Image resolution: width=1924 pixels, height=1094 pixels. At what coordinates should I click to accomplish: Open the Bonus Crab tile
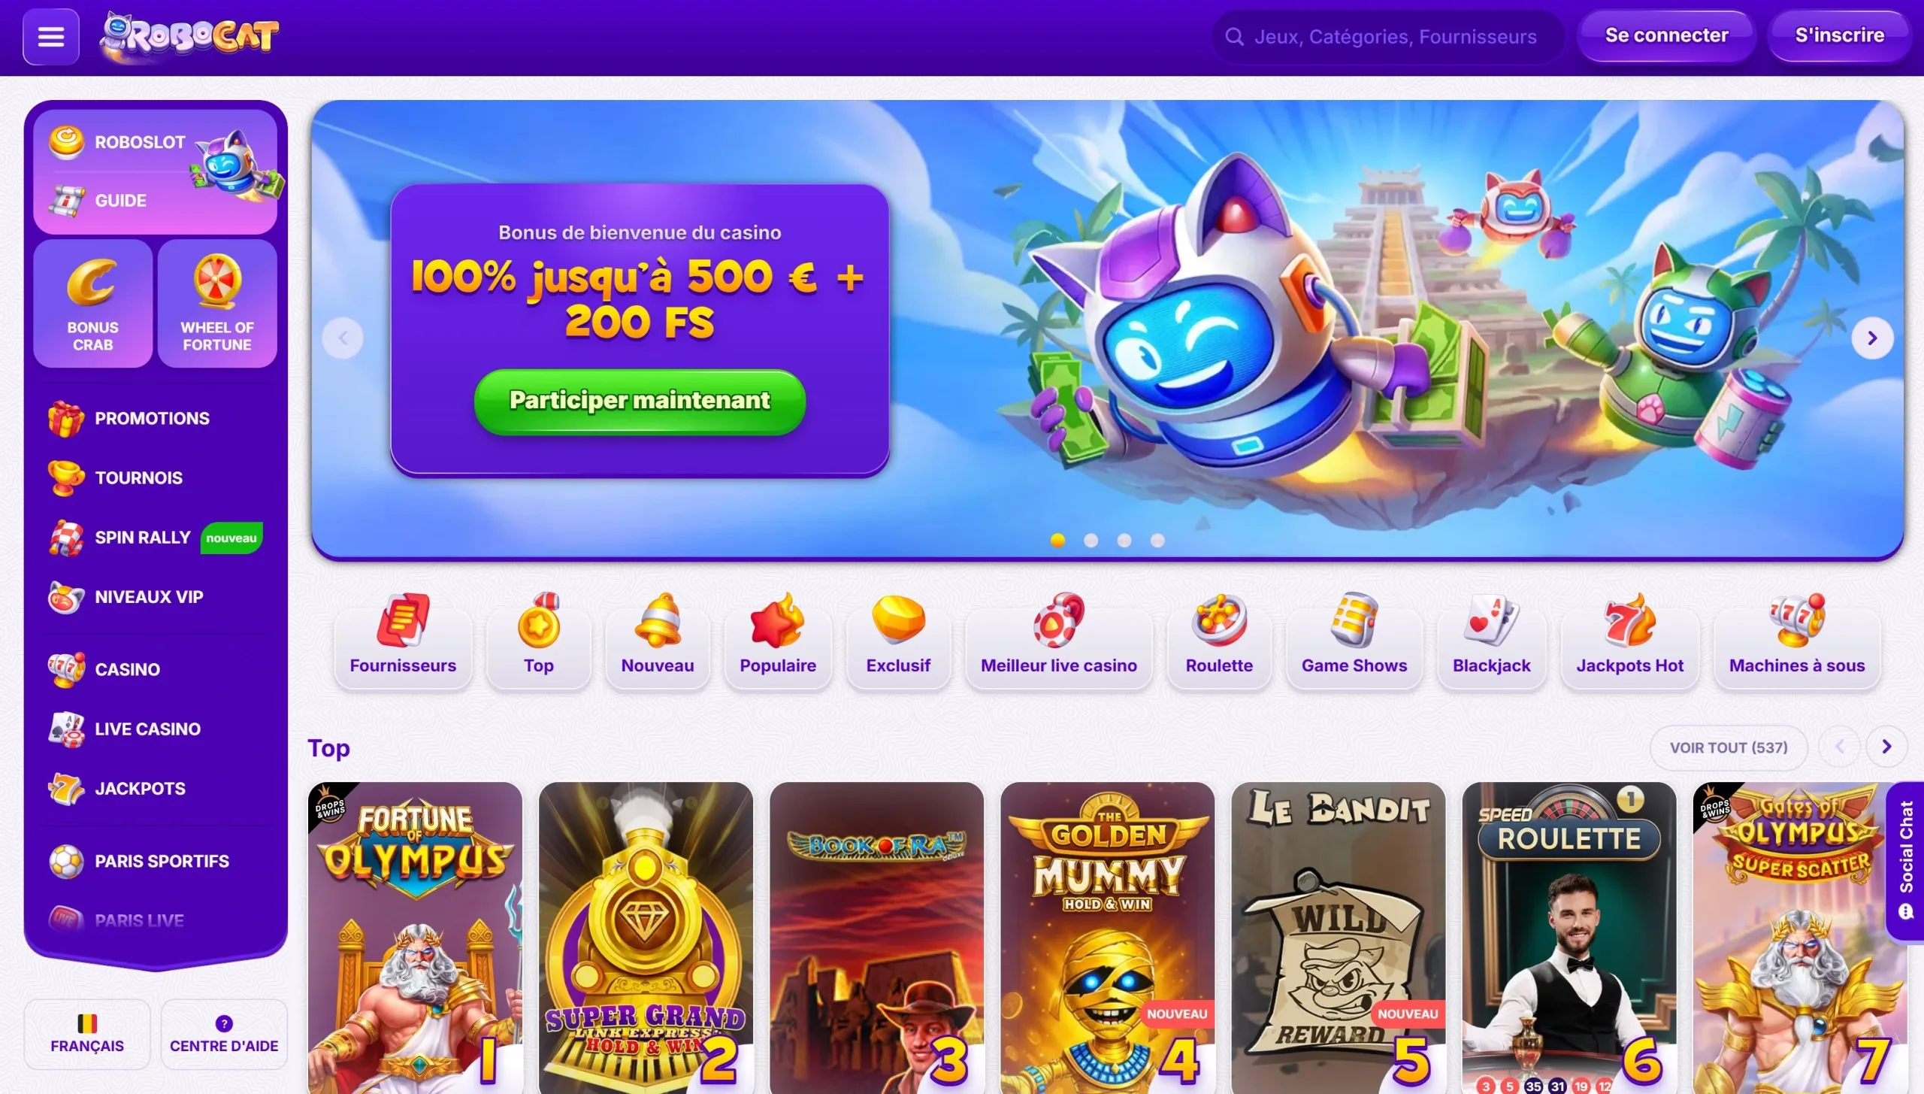click(92, 304)
